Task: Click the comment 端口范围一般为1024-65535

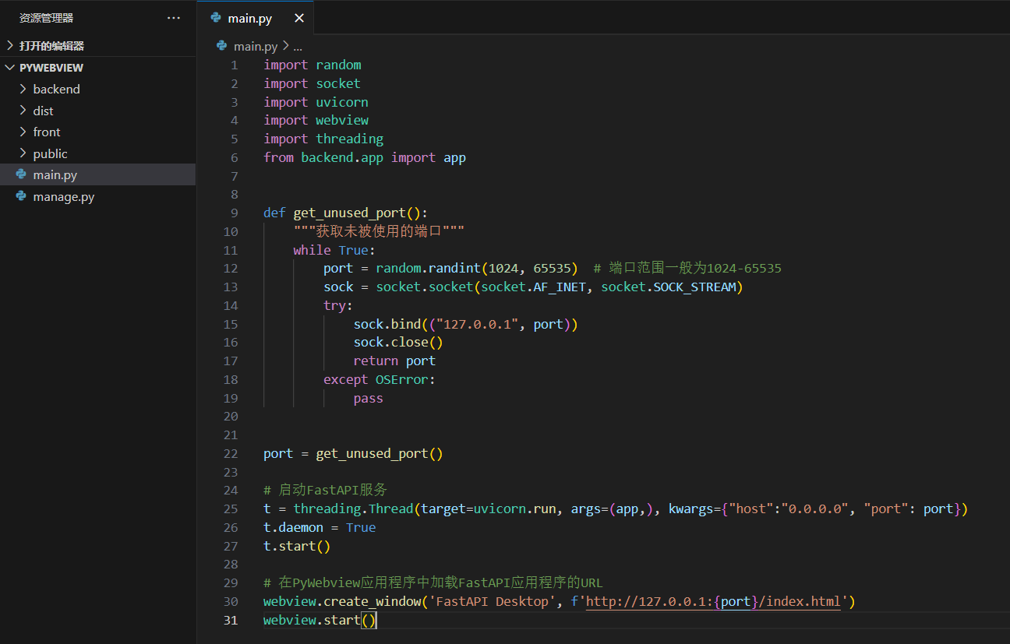Action: click(687, 268)
